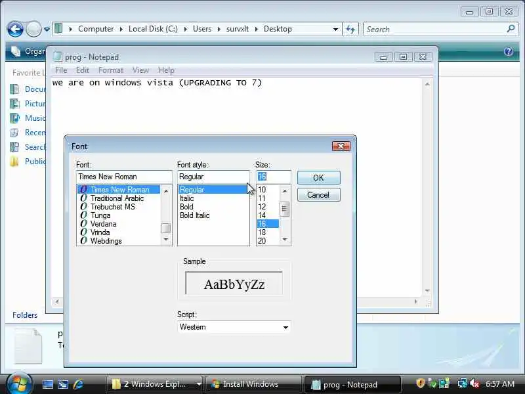
Task: Click the Font style text field
Action: pos(213,177)
